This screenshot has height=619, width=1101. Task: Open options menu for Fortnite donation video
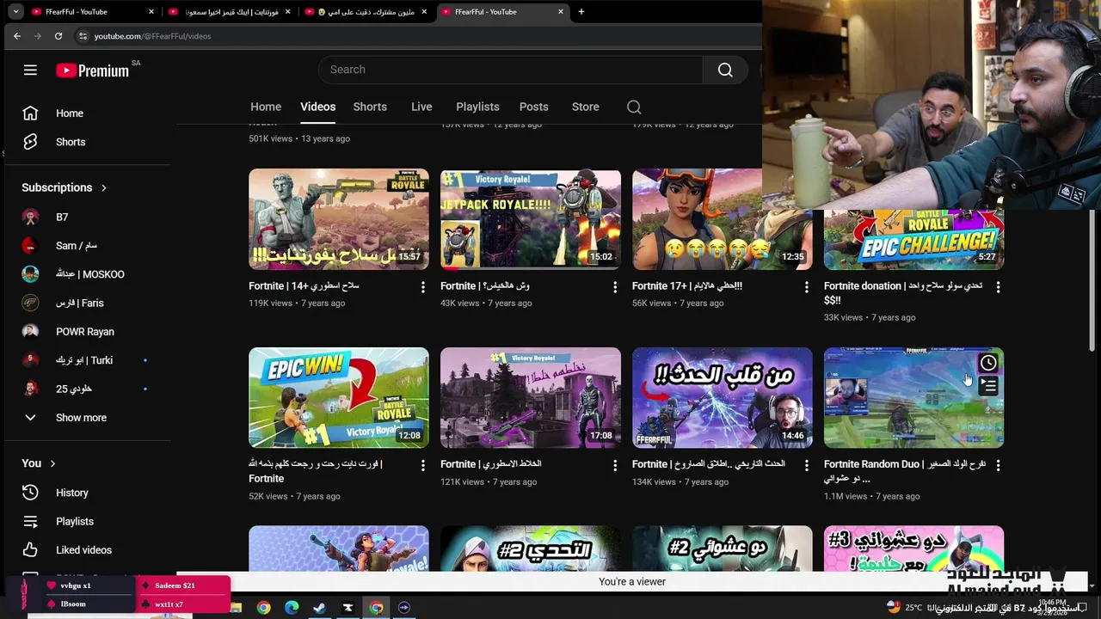tap(998, 287)
